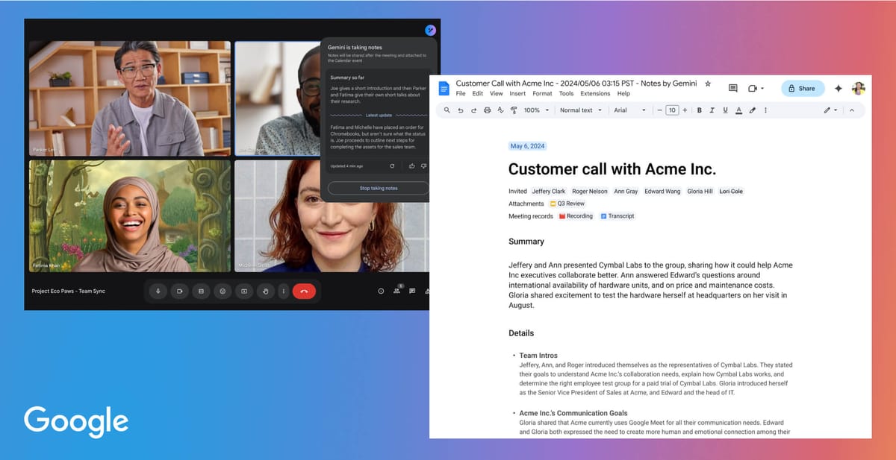Click Stop taking notes button

pos(379,188)
